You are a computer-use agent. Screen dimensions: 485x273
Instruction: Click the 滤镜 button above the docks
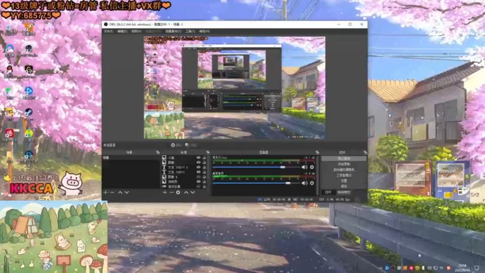[x=191, y=145]
